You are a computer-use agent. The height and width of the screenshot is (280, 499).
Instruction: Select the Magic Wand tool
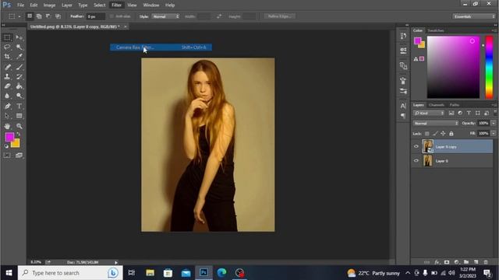(x=19, y=47)
